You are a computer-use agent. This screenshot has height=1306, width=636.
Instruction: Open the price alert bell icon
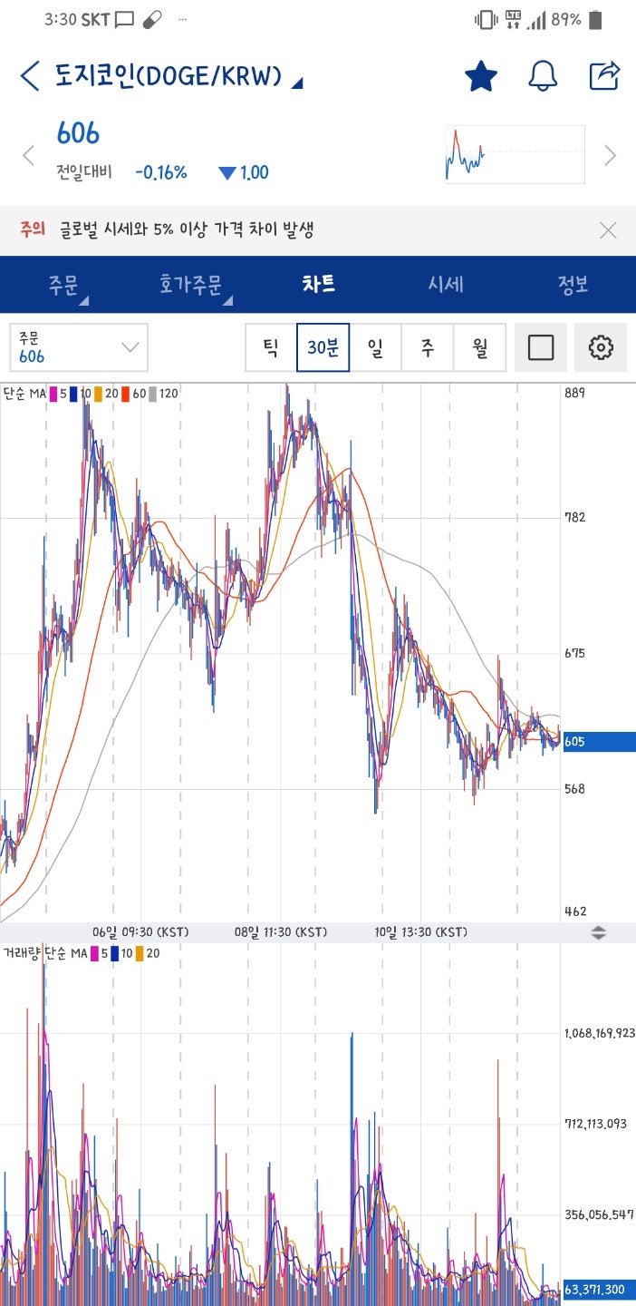543,76
